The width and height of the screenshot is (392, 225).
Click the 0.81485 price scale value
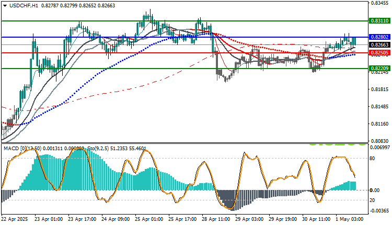[x=380, y=107]
